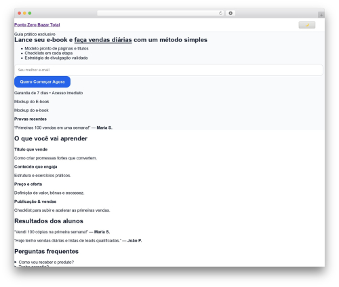This screenshot has width=339, height=287.
Task: Click the 'Conteúdo que engaja' subheading
Action: (36, 167)
